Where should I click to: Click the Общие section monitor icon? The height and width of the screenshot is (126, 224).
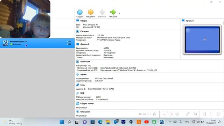tap(78, 21)
